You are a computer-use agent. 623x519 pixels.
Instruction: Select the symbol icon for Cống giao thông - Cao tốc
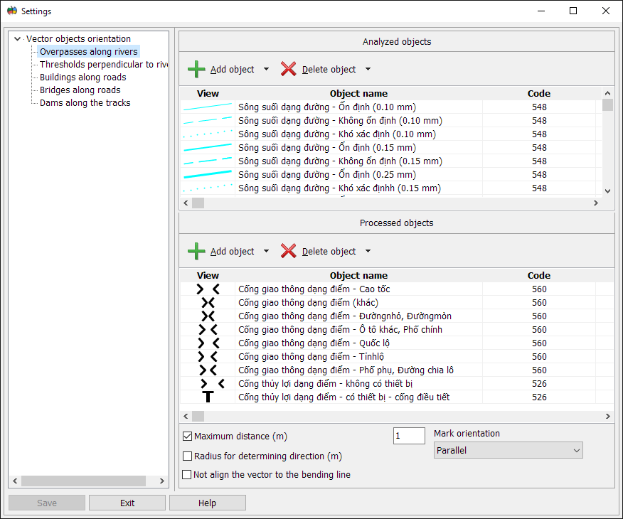[x=208, y=289]
